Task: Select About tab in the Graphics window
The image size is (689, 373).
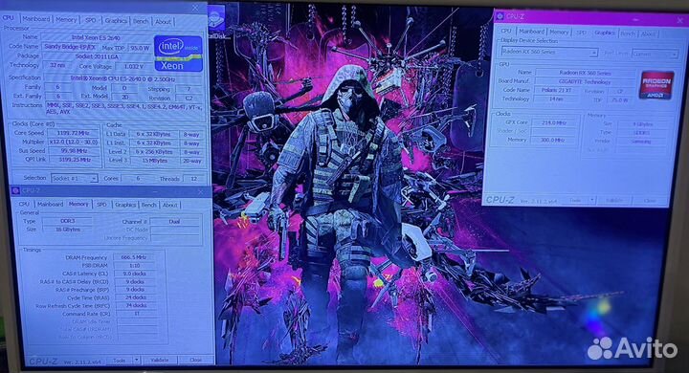Action: 648,33
